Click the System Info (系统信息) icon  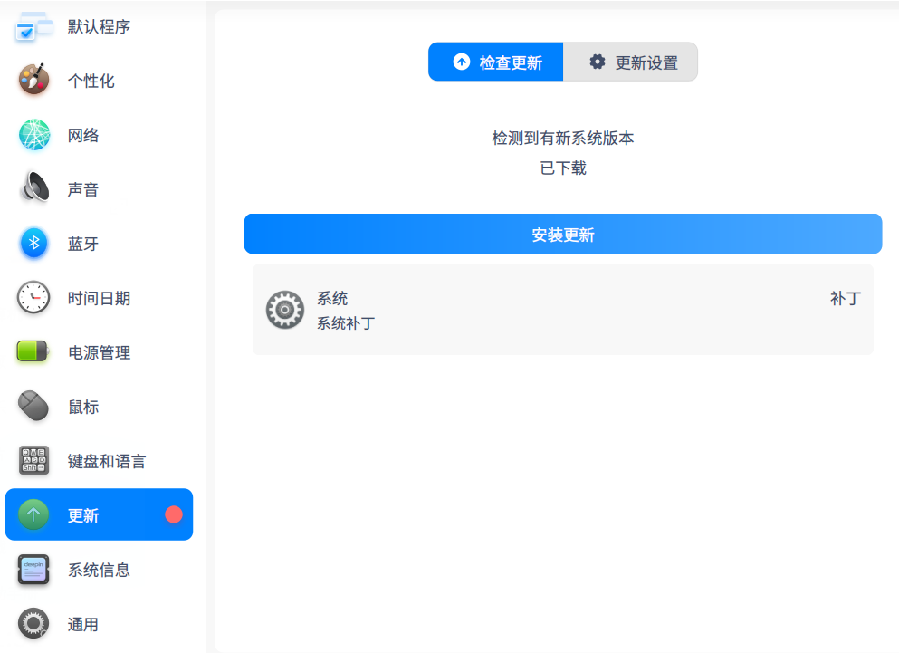coord(34,570)
